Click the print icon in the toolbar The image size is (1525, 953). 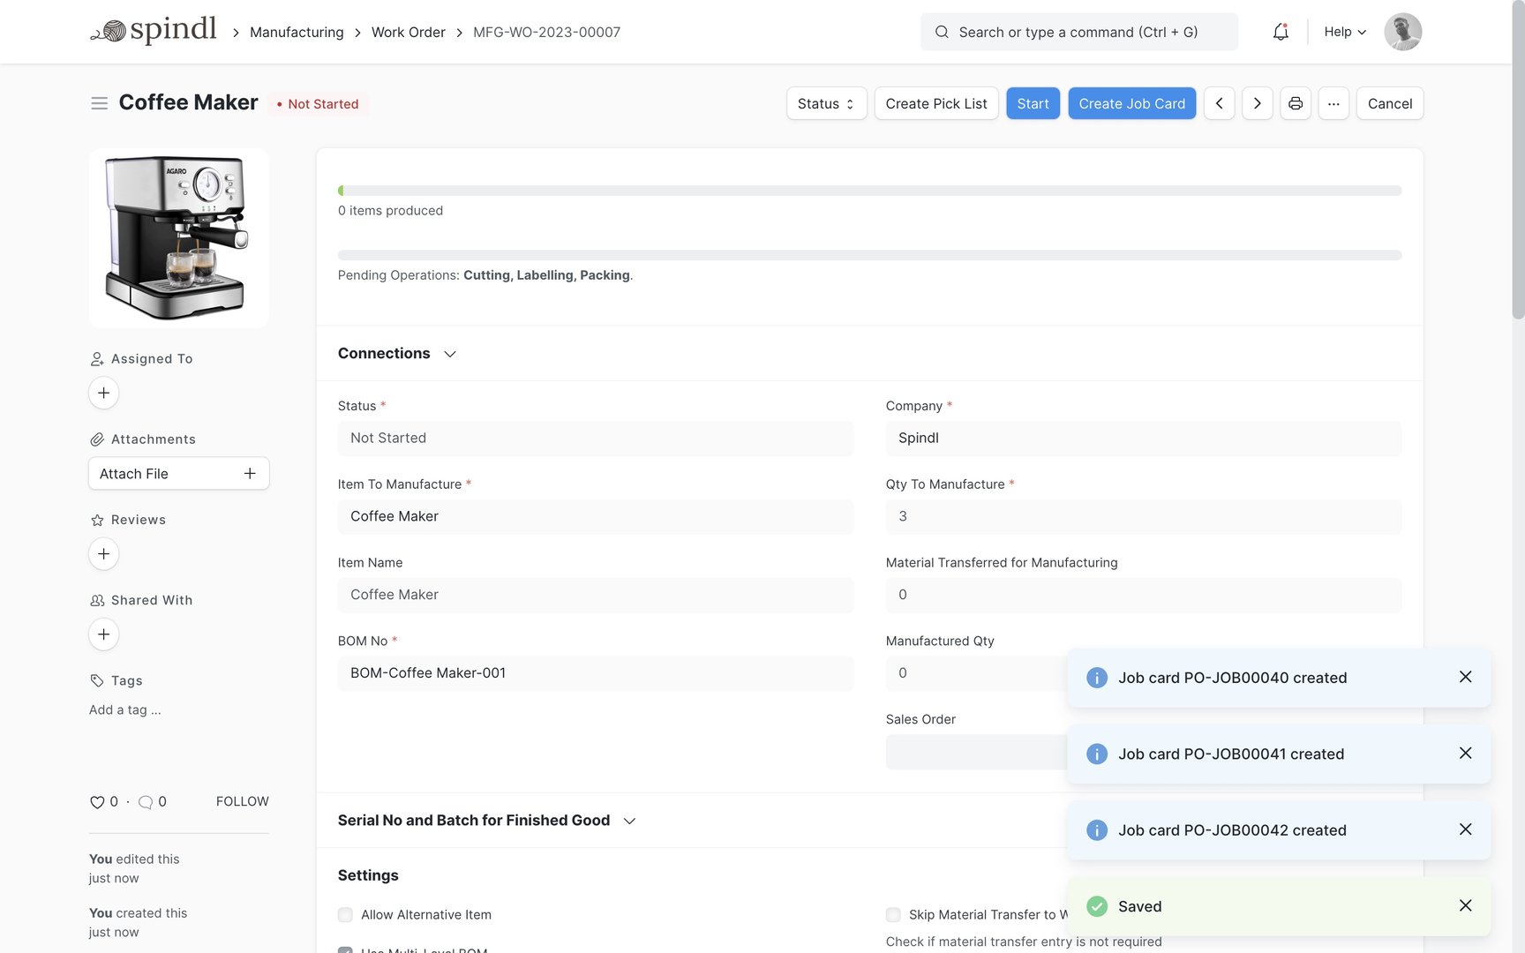[1295, 103]
